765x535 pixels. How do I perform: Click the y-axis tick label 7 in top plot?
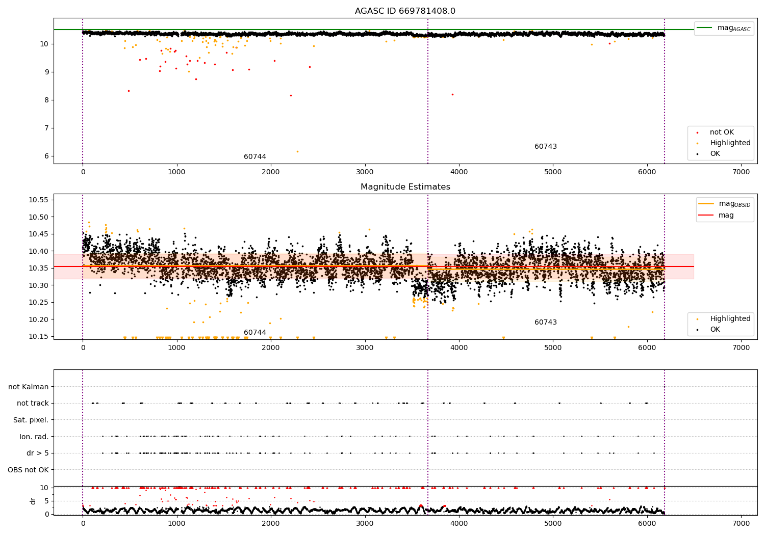point(46,128)
